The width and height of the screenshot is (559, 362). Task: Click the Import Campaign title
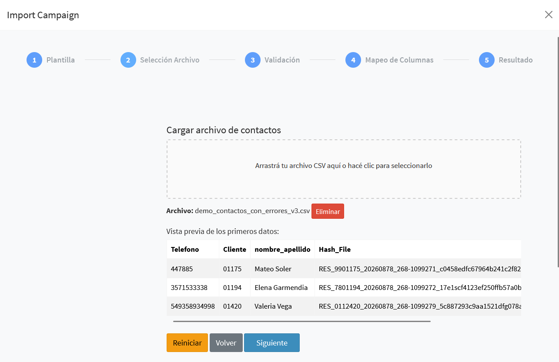[43, 15]
